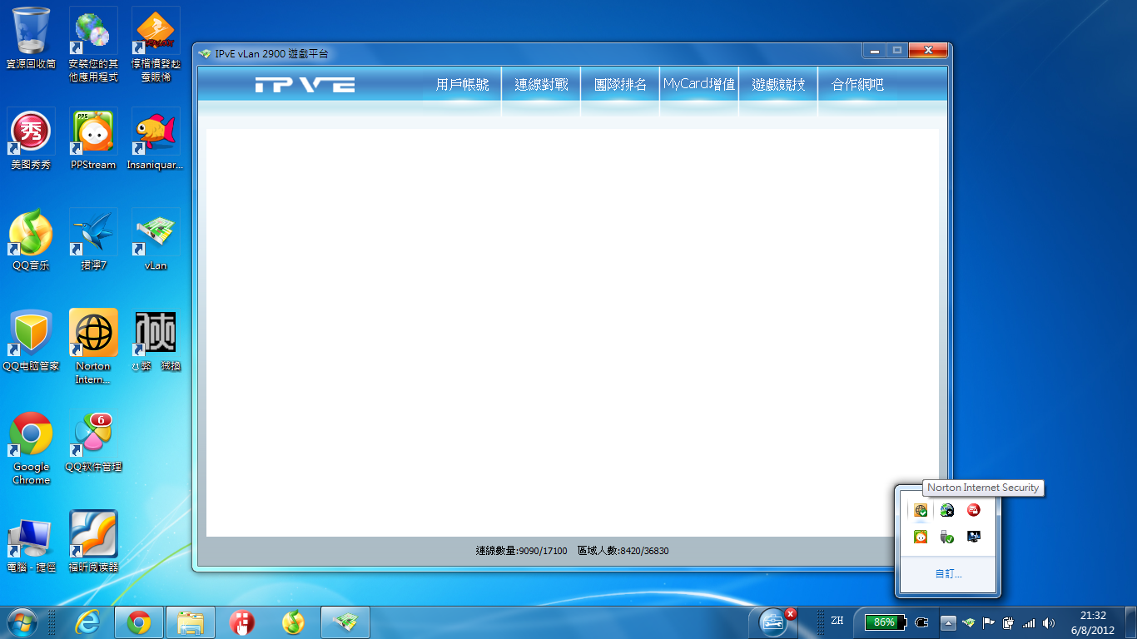Select the 安裝您的其他應用程式 desktop shortcut
This screenshot has height=639, width=1137.
[x=93, y=45]
